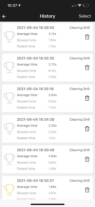Open the 18:35:35 history entry
Screen dimensions: 95x207
tap(47, 68)
